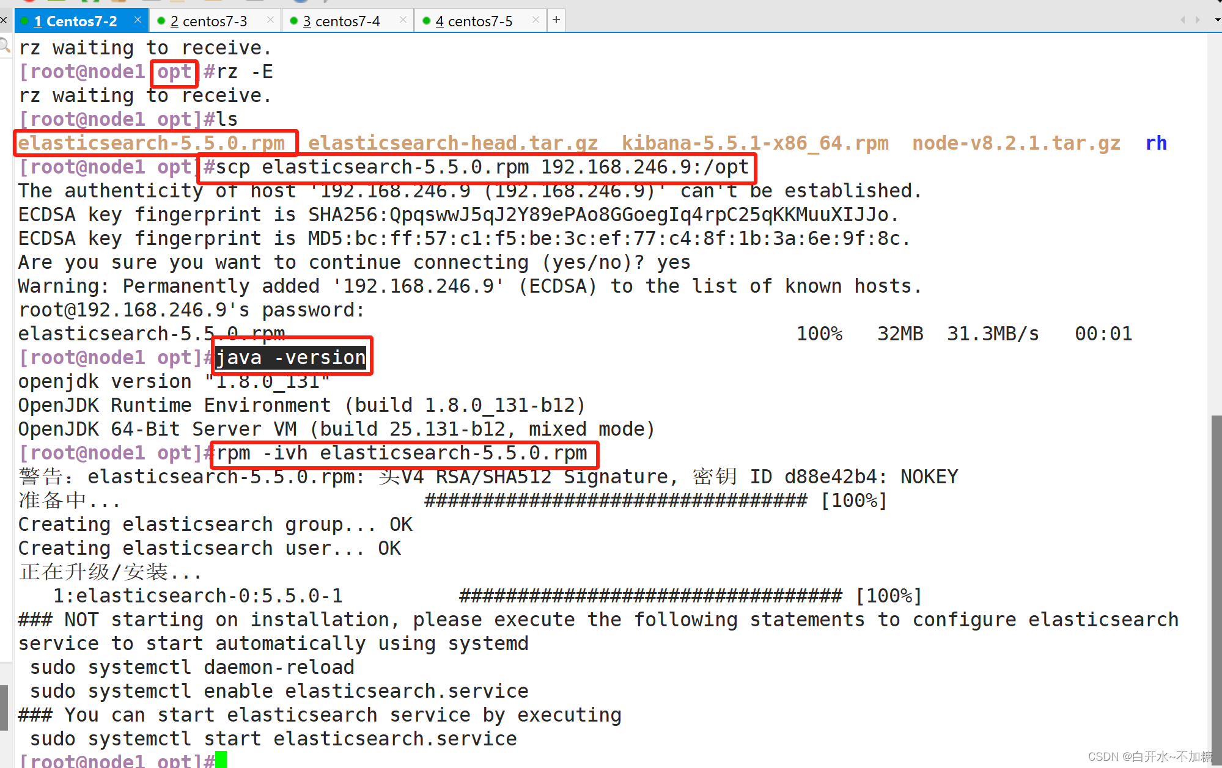Click 'sudo systemctl daemon-reload' line
1222x768 pixels.
click(192, 667)
